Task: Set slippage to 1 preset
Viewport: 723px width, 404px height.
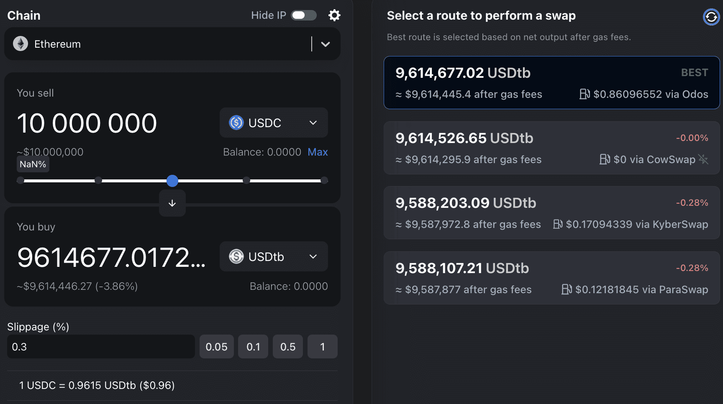Action: (x=322, y=347)
